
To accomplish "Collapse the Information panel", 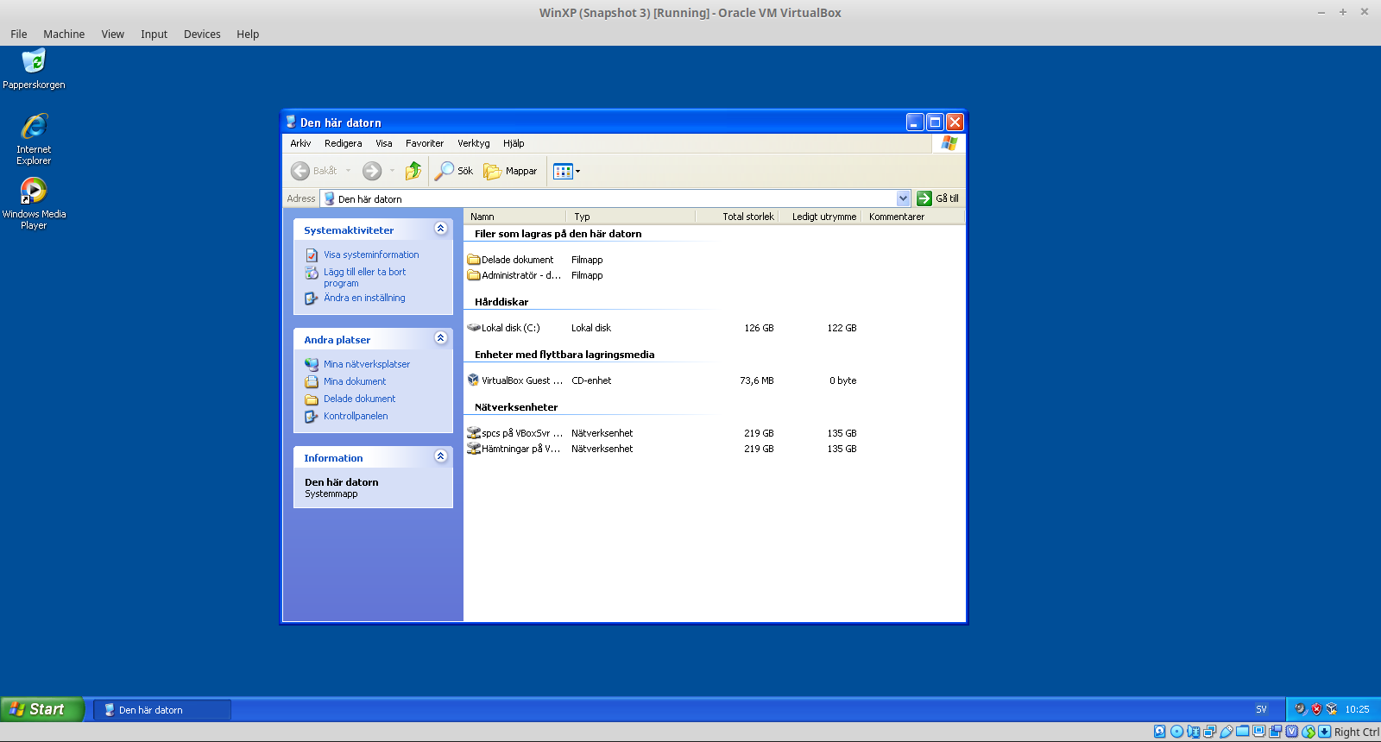I will click(x=441, y=456).
